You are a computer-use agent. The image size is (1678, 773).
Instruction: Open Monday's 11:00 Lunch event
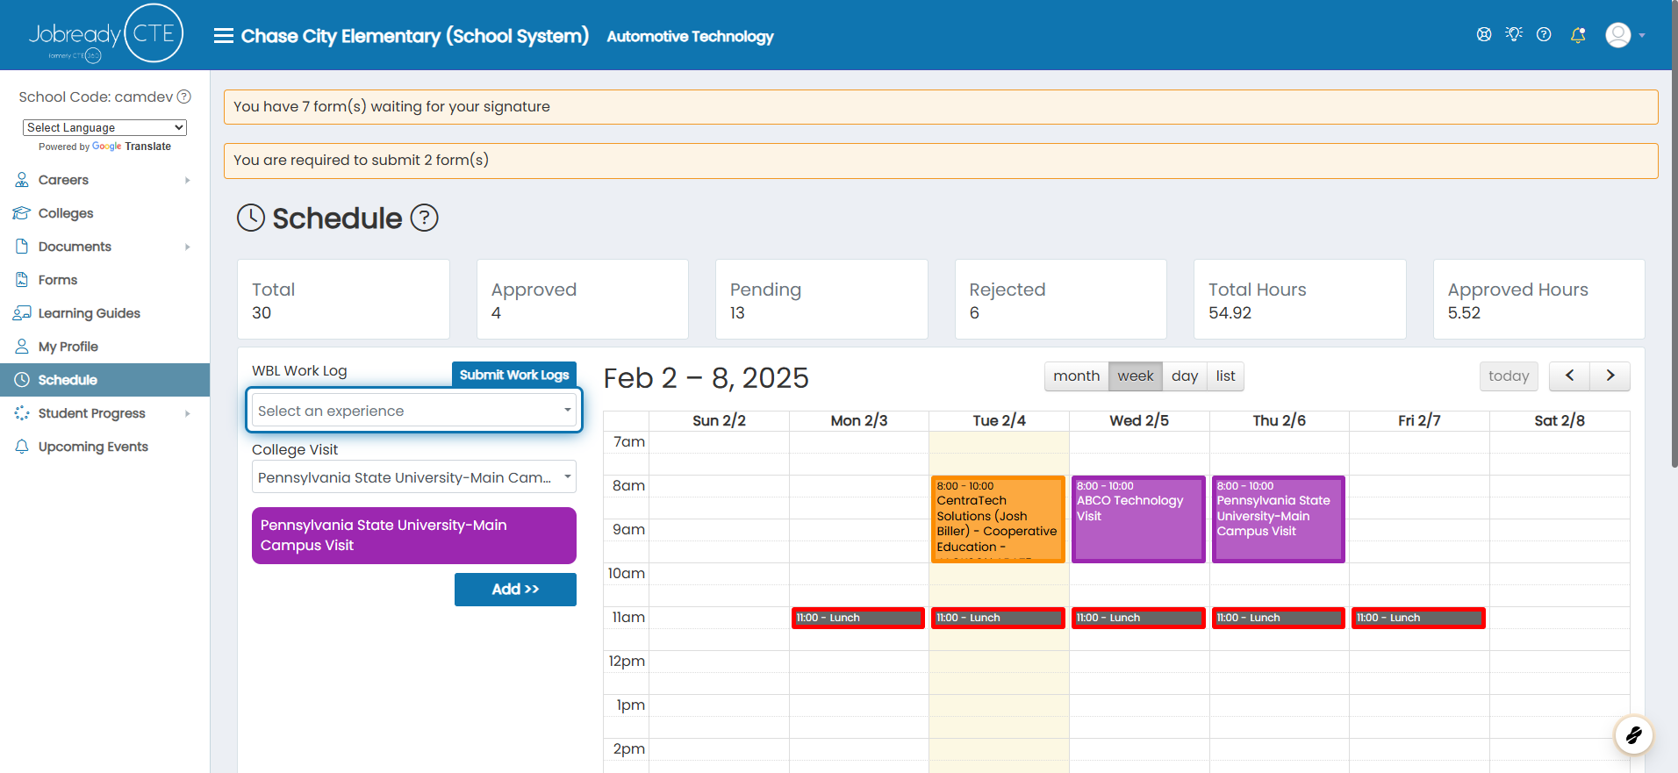click(x=858, y=618)
